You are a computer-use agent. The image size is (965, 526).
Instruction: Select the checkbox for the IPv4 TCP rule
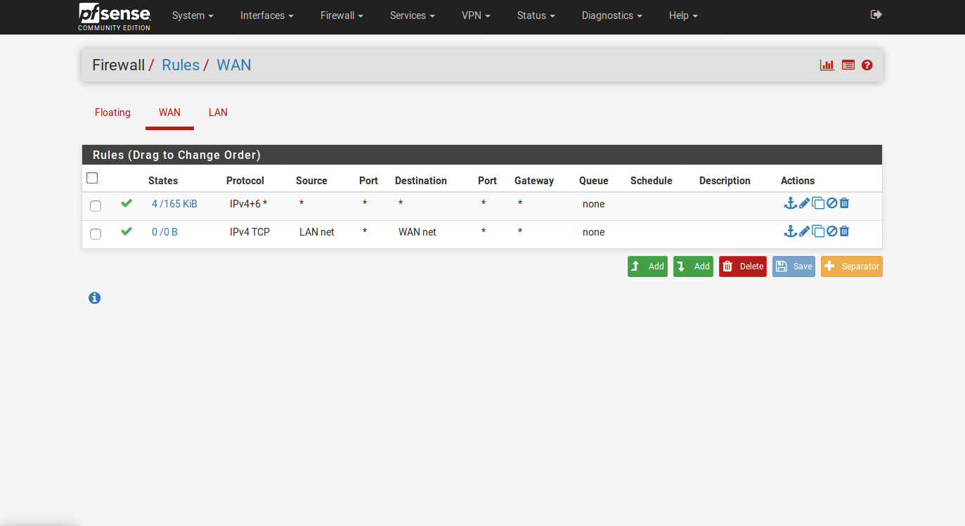coord(96,234)
